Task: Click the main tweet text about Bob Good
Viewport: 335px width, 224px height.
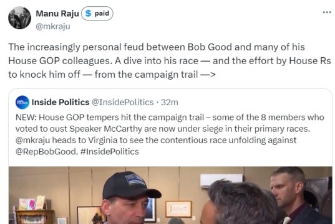Action: click(x=170, y=61)
